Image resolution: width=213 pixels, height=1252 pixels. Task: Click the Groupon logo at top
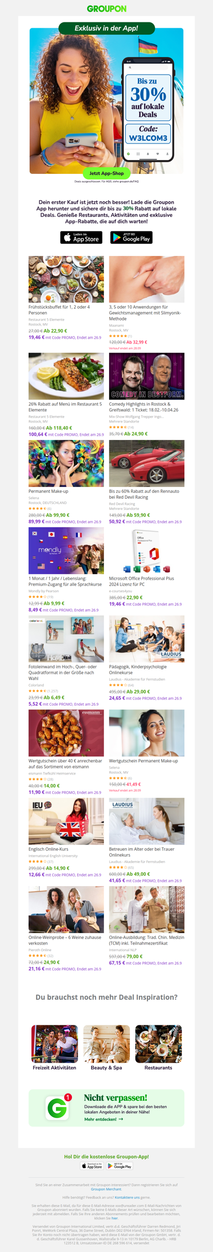click(x=106, y=9)
